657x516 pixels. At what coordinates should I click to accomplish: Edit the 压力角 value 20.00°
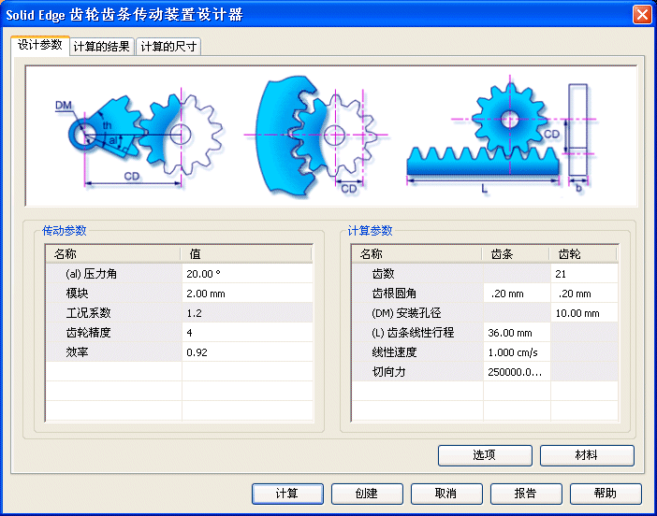click(247, 274)
